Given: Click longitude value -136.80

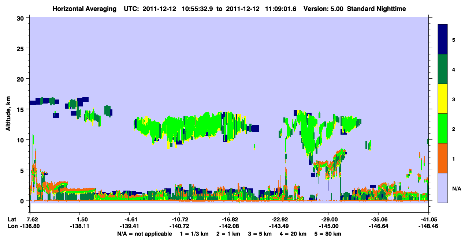Looking at the screenshot, I should point(30,226).
